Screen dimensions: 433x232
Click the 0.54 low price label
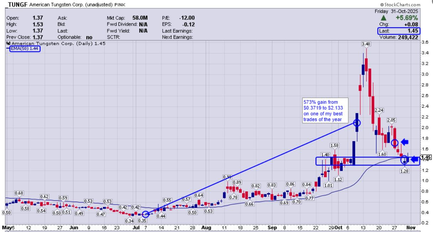coord(42,211)
